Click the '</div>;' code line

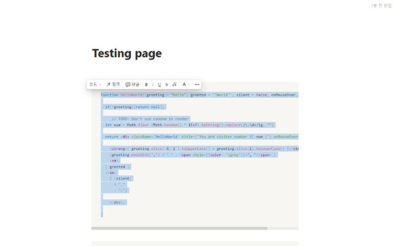pyautogui.click(x=117, y=202)
